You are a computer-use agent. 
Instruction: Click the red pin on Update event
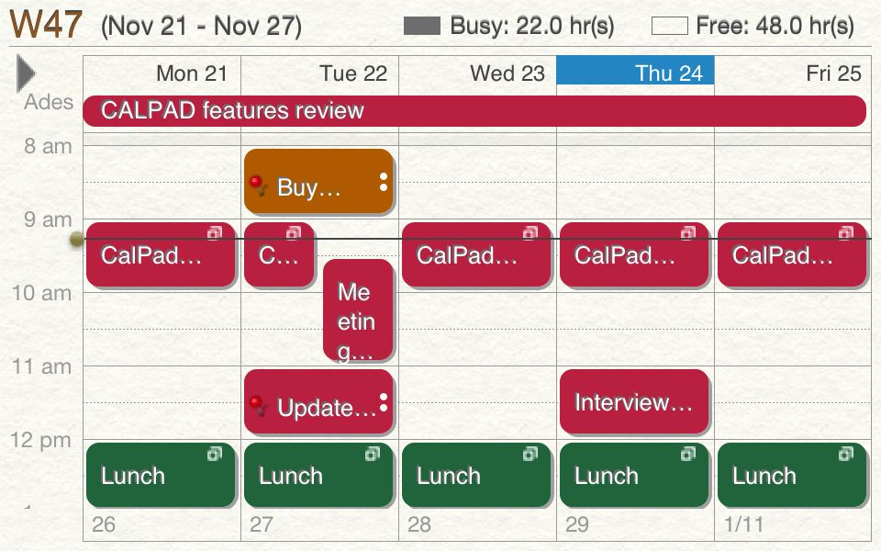point(258,406)
